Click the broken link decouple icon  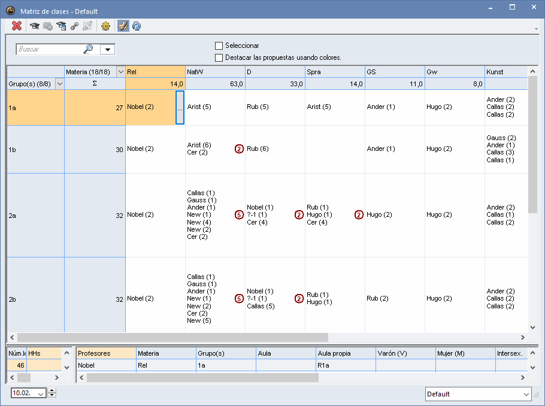(x=87, y=26)
